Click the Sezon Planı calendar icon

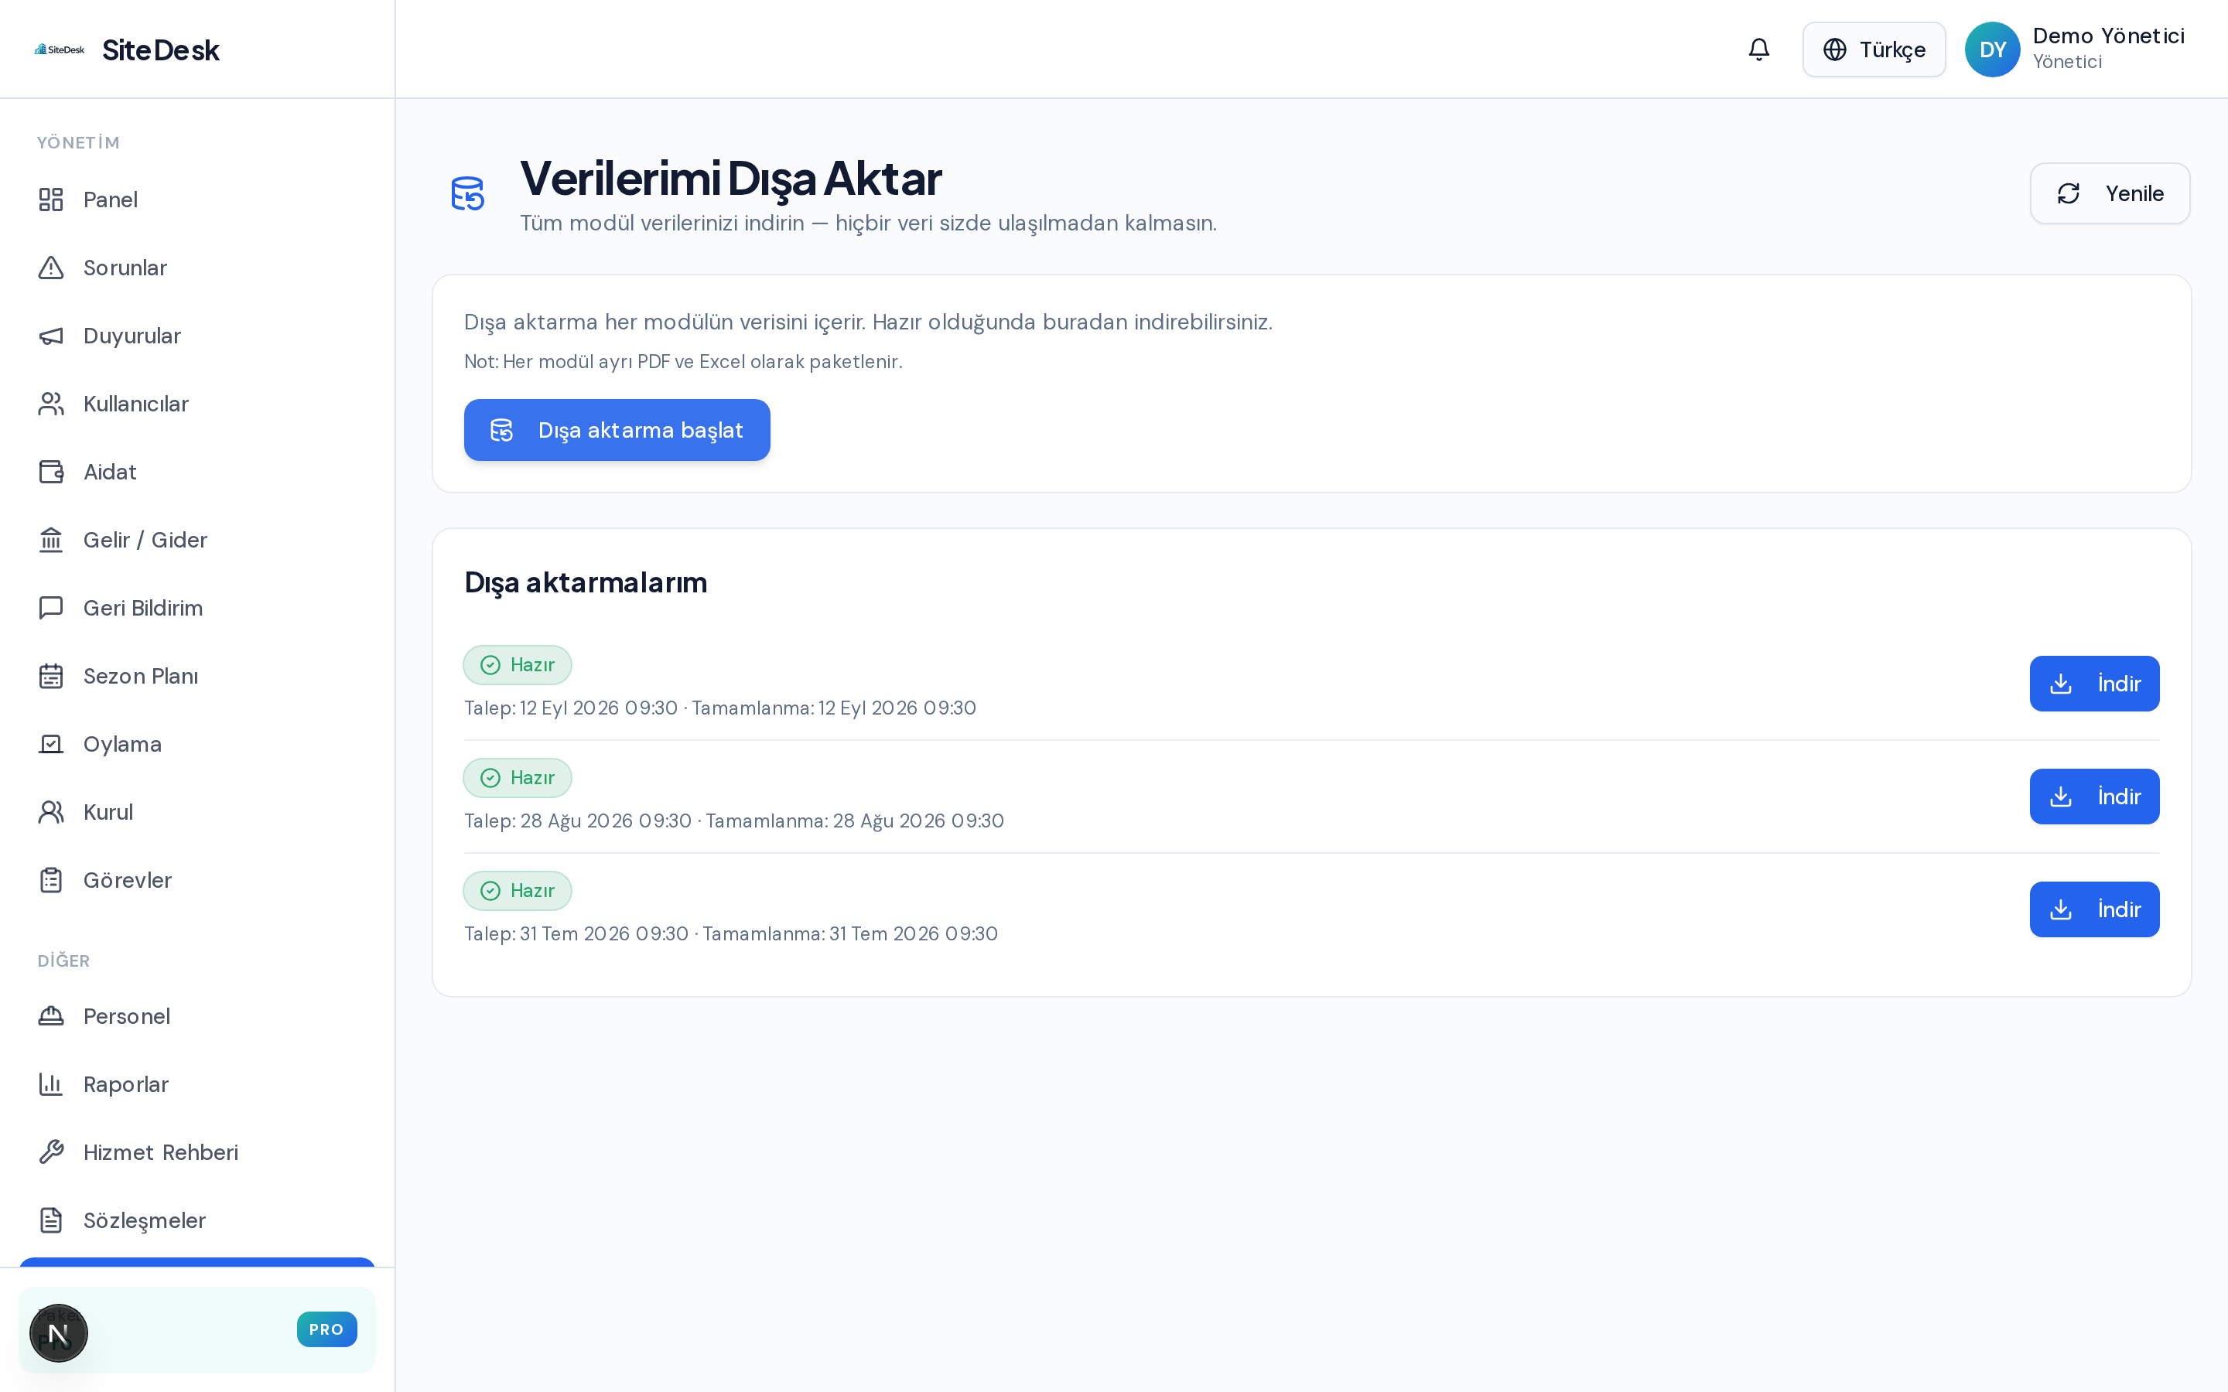[52, 677]
